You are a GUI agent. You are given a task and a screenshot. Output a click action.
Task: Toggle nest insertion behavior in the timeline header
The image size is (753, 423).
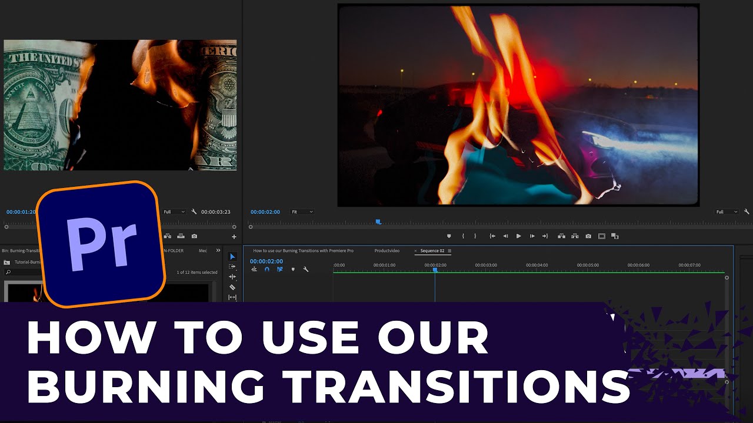pyautogui.click(x=254, y=269)
